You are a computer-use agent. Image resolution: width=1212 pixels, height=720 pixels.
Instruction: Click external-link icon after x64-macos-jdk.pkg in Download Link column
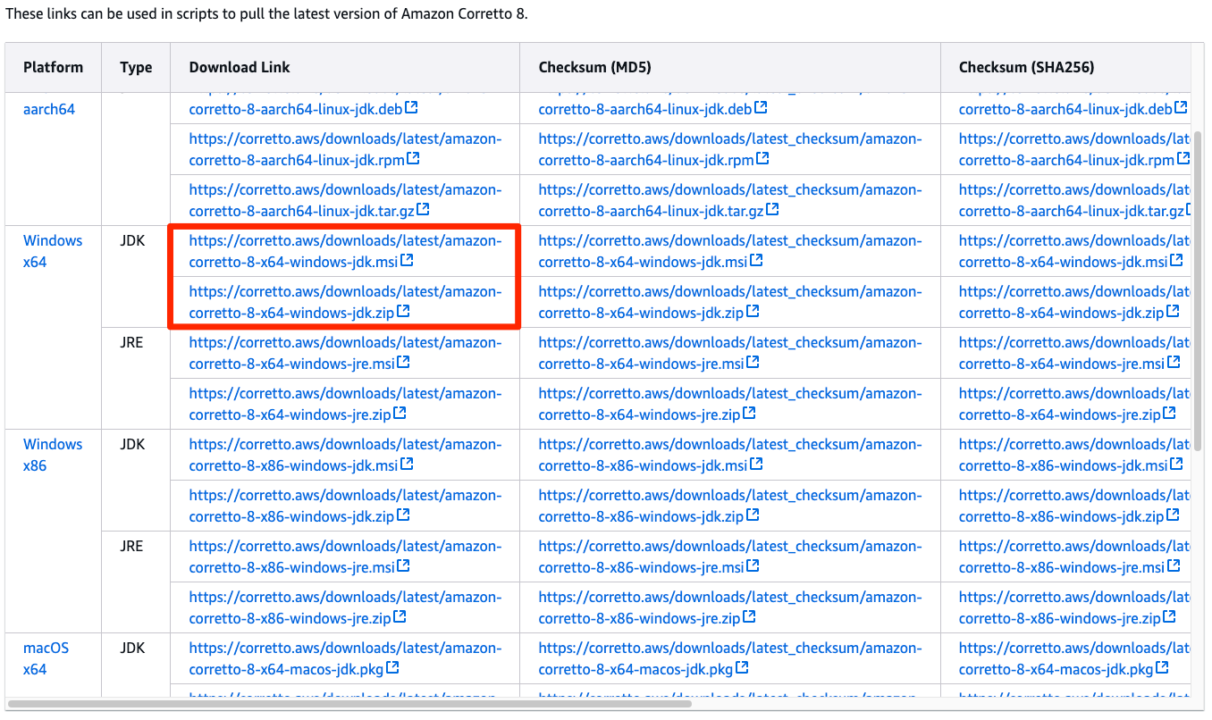point(392,668)
